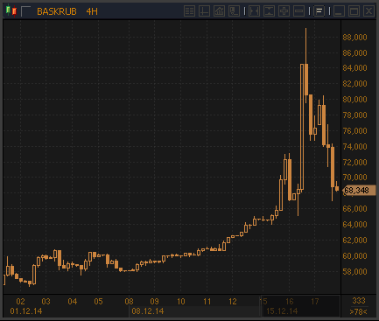Image resolution: width=379 pixels, height=321 pixels.
Task: Click the chart template settings icon
Action: [x=234, y=11]
